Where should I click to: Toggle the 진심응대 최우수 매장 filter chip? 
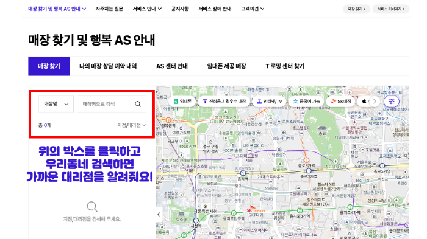[224, 102]
